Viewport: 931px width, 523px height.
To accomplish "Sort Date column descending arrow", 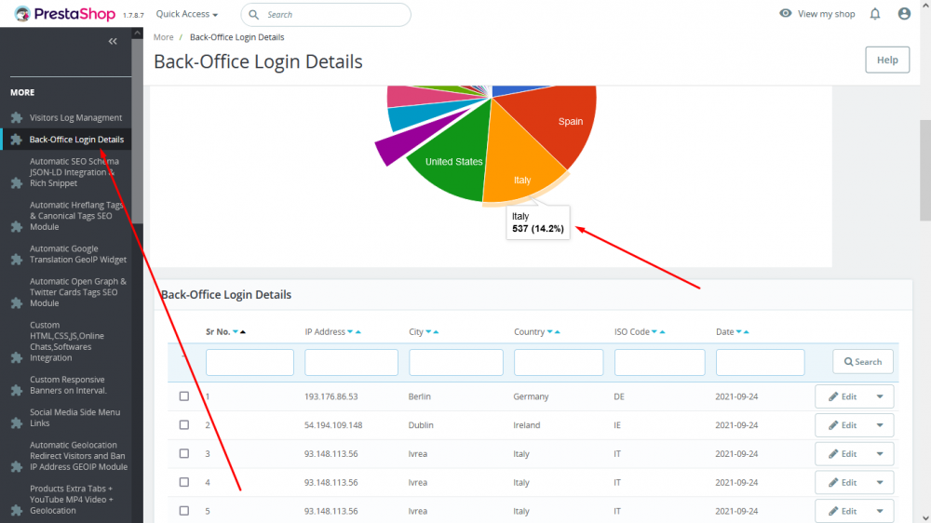I will pyautogui.click(x=738, y=332).
